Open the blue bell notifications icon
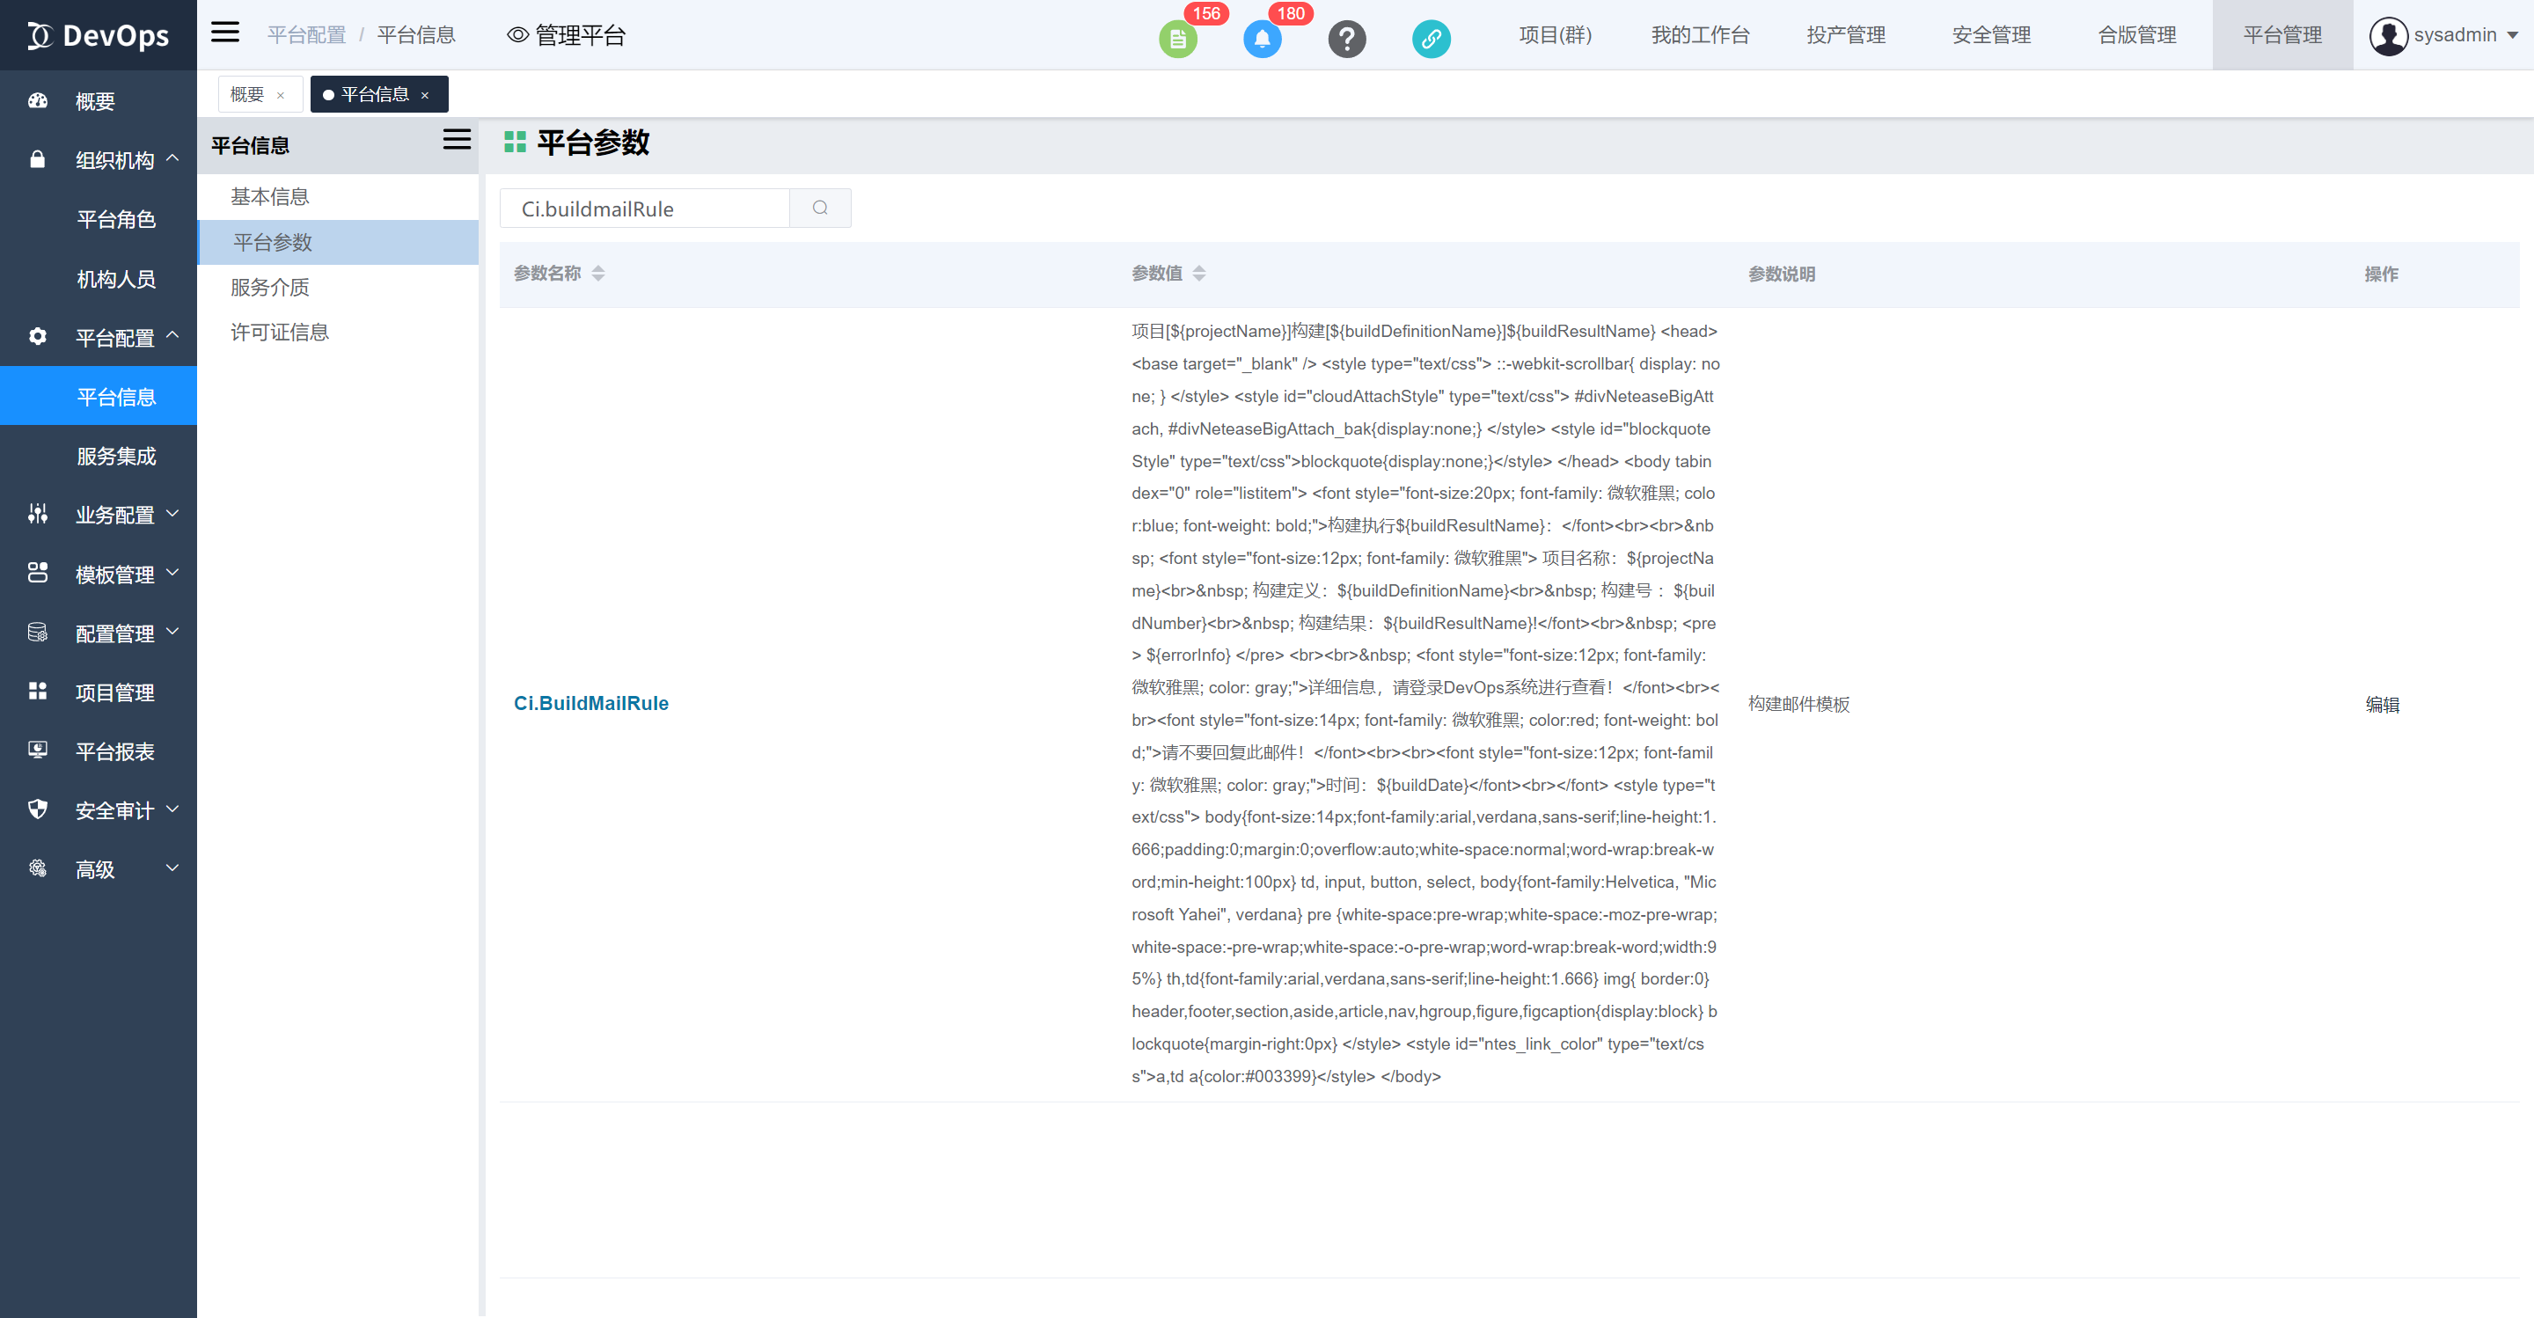 tap(1261, 40)
